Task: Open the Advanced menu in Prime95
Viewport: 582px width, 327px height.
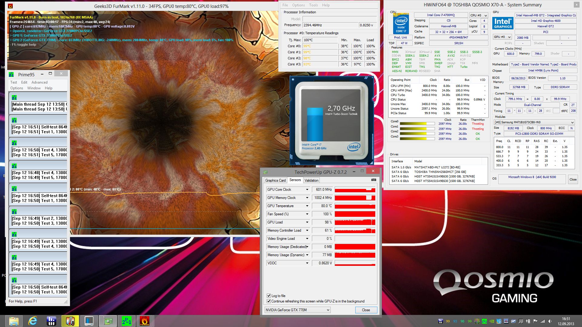Action: (x=39, y=82)
